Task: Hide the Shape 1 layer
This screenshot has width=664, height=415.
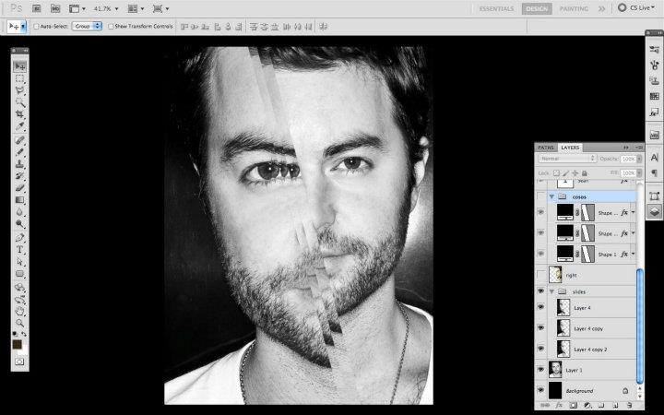Action: tap(540, 254)
